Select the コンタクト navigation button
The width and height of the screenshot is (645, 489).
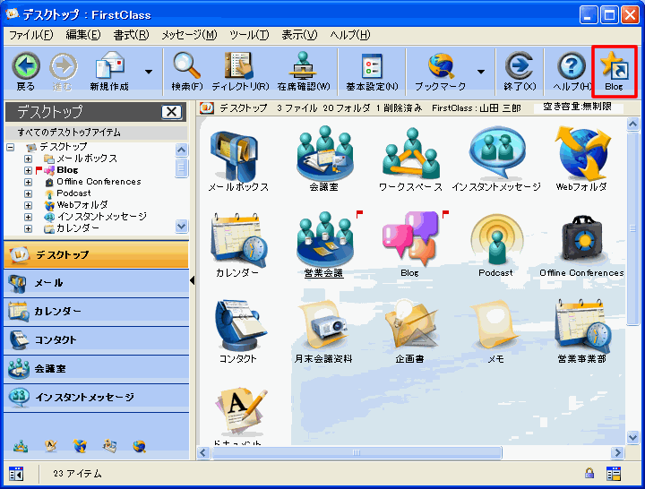tap(95, 339)
